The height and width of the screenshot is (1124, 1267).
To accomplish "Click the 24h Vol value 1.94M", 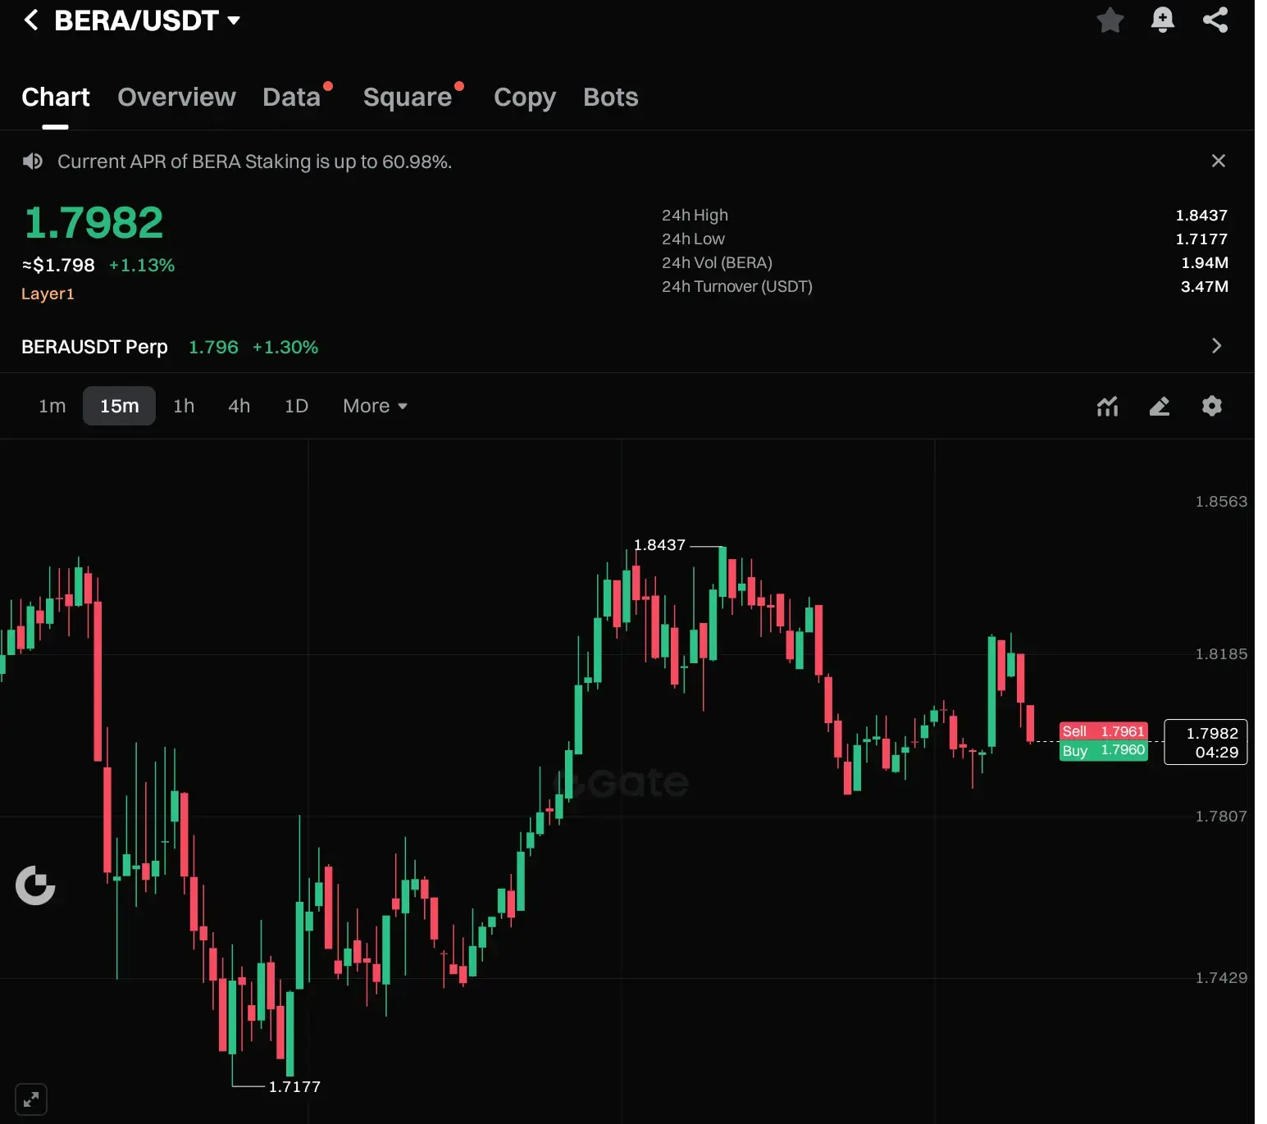I will click(x=1205, y=262).
